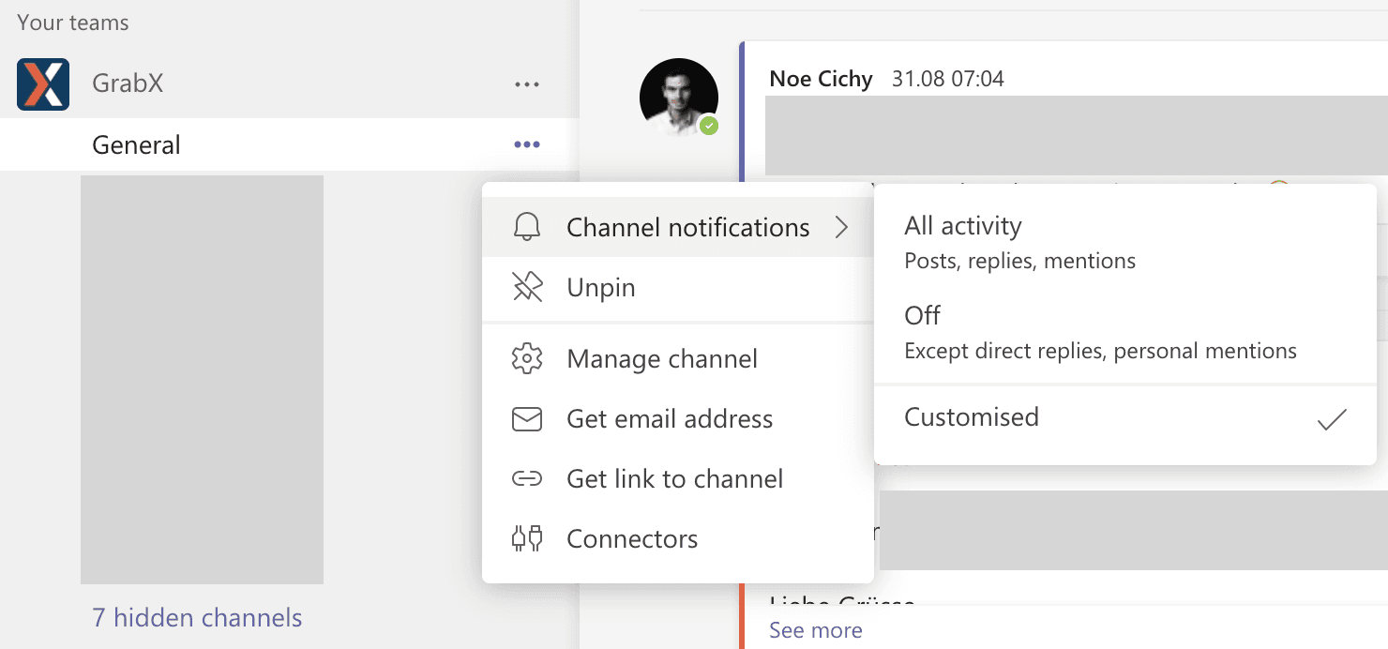Click the unpin icon
This screenshot has height=649, width=1388.
click(x=527, y=287)
